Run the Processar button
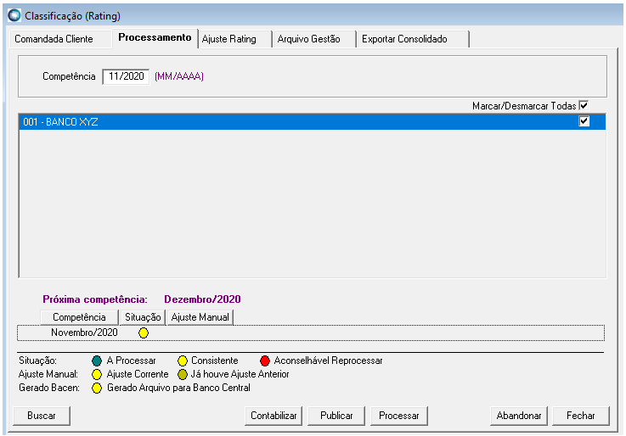The image size is (626, 436). [399, 416]
